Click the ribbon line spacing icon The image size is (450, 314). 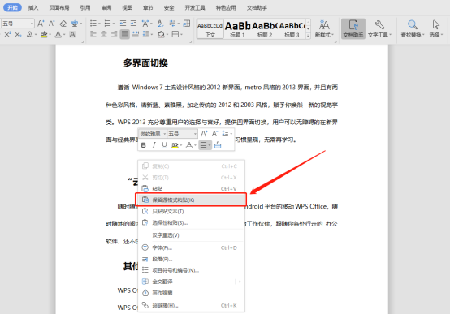pyautogui.click(x=145, y=34)
